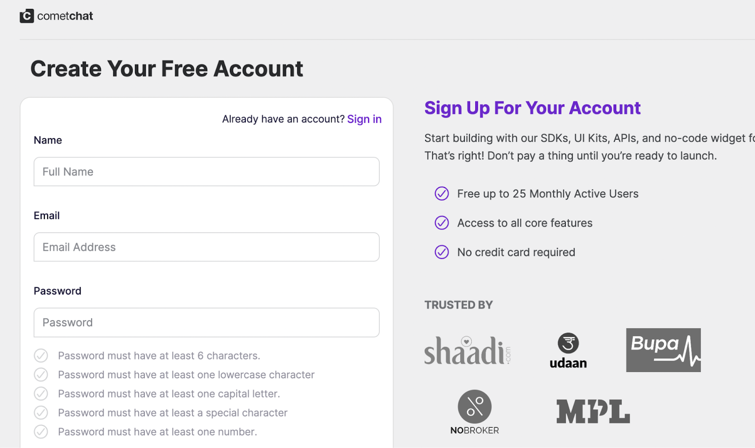Image resolution: width=755 pixels, height=448 pixels.
Task: Click the CometChat logo icon
Action: [x=26, y=16]
